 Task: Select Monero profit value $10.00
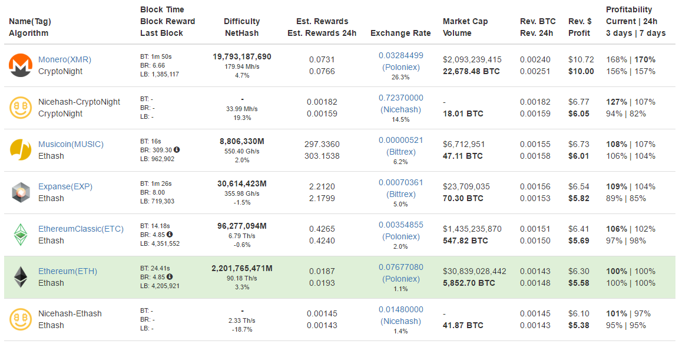pyautogui.click(x=581, y=71)
